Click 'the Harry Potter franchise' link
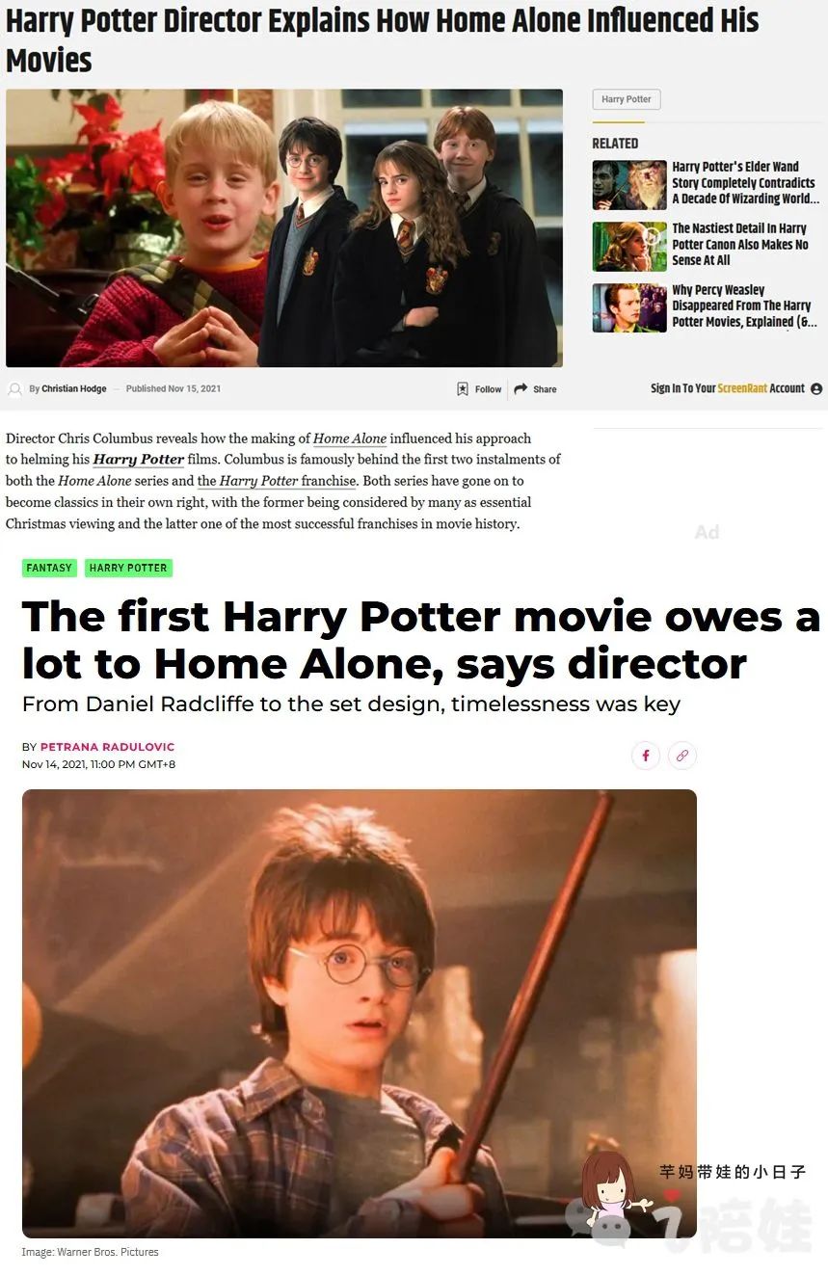The image size is (828, 1275). 278,481
